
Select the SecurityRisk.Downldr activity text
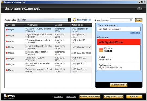39,47
